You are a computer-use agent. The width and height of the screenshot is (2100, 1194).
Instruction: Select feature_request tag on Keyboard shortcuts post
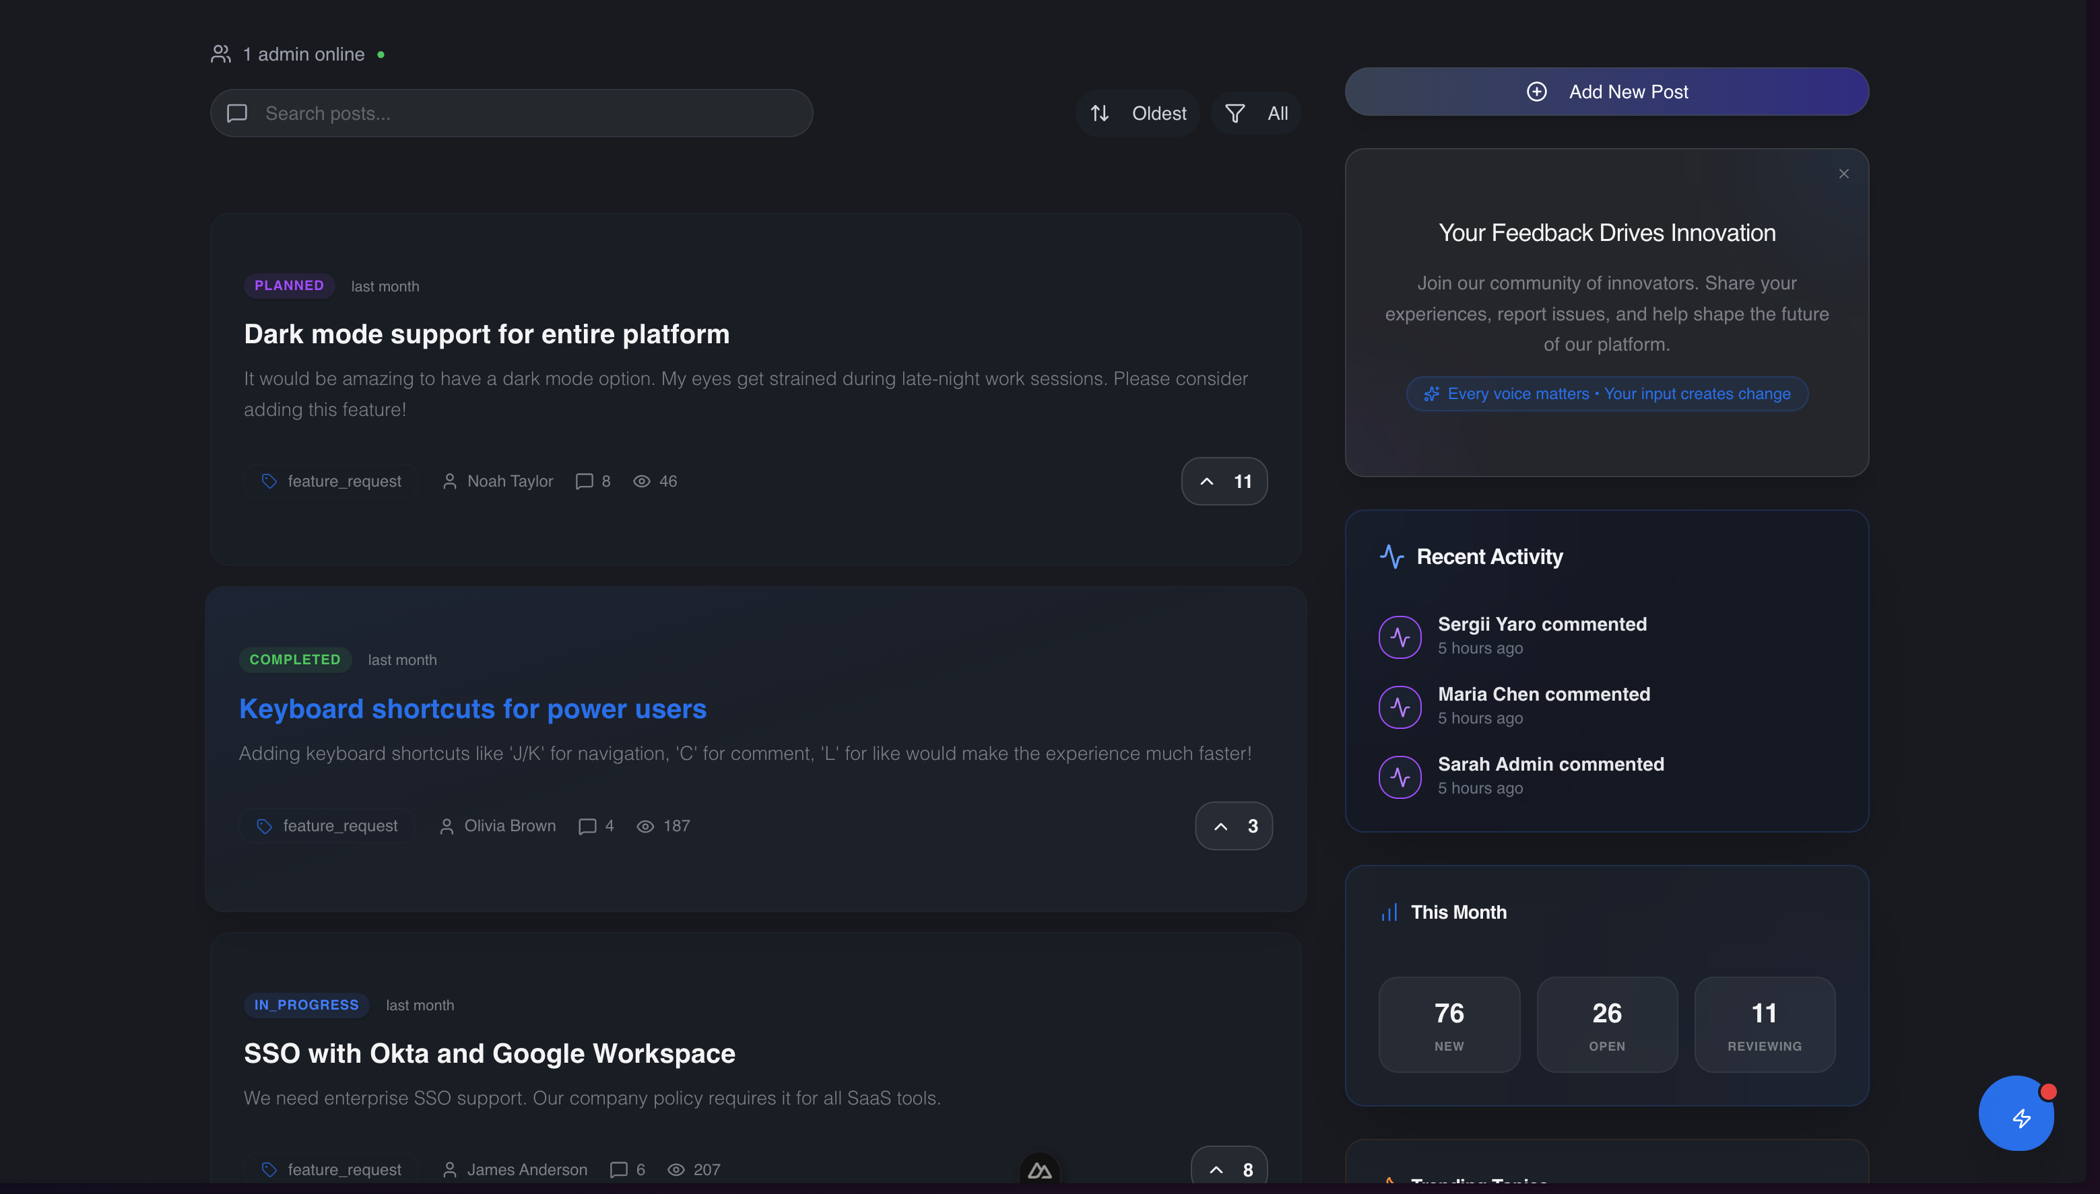[x=327, y=826]
